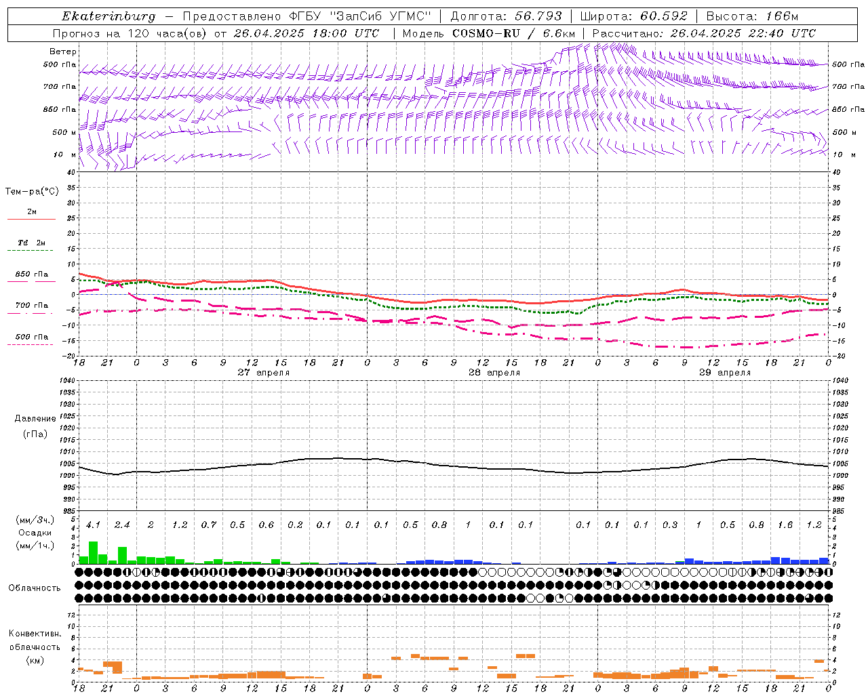This screenshot has width=868, height=694.
Task: Click the Облачность row label
Action: pyautogui.click(x=35, y=588)
